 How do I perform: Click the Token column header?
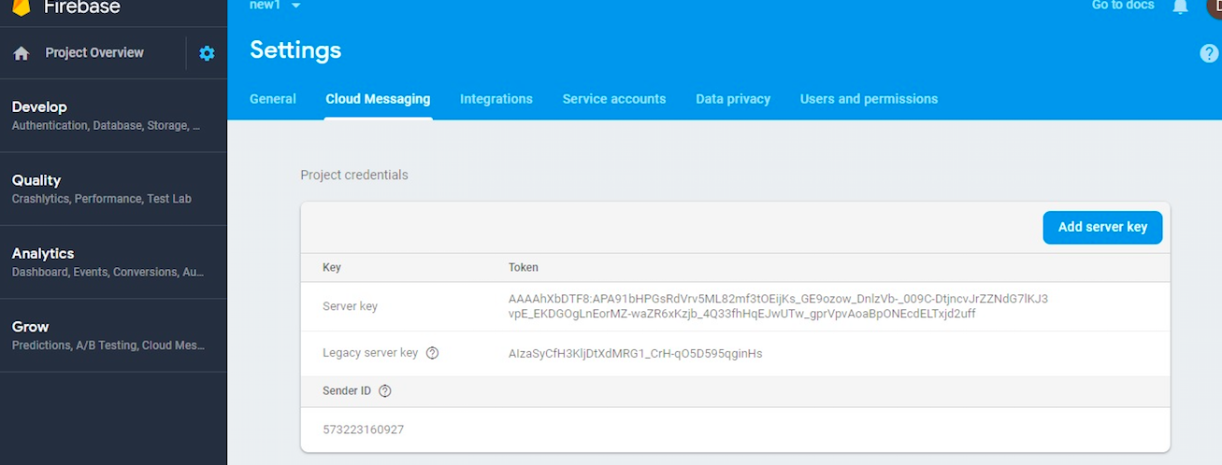[523, 267]
